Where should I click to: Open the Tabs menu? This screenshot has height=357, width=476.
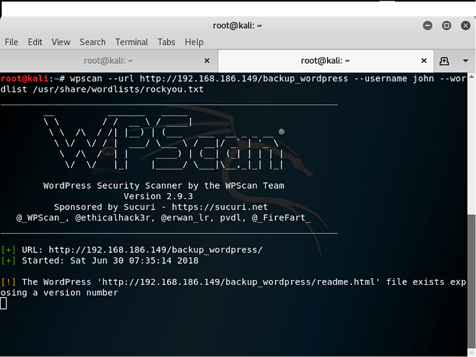[x=166, y=42]
